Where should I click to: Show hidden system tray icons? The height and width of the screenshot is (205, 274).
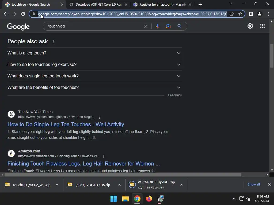[x=234, y=199]
